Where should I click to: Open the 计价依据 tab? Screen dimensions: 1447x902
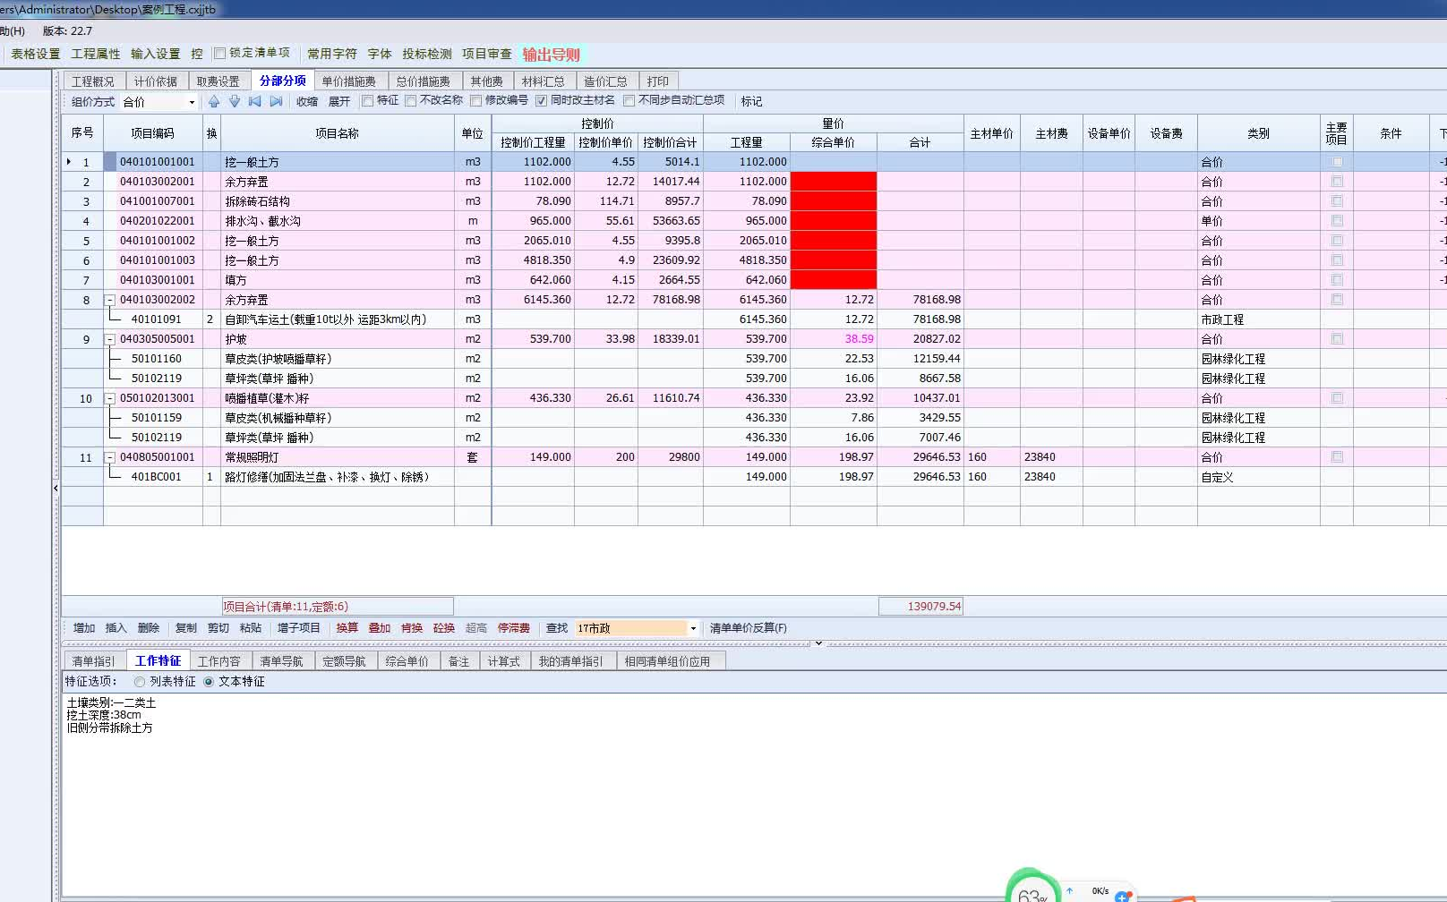[x=156, y=81]
